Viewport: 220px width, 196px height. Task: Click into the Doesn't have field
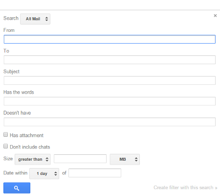[x=110, y=122]
